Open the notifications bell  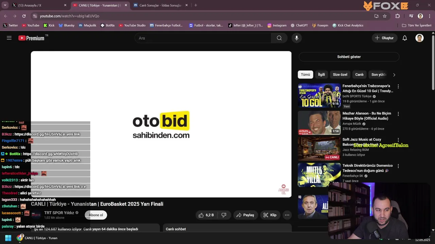[405, 38]
